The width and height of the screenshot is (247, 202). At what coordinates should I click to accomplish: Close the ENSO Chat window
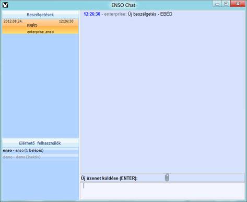[238, 4]
